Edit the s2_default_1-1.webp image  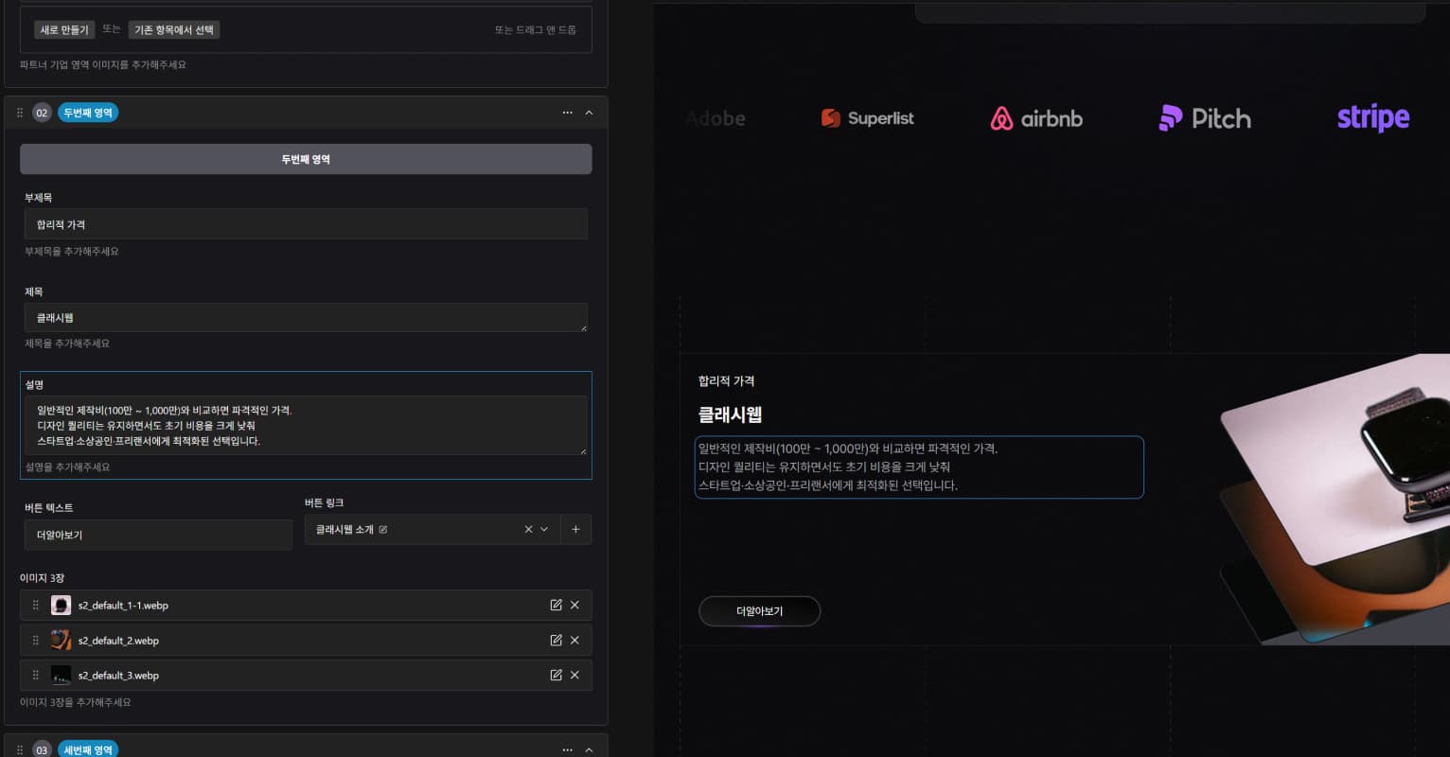556,606
